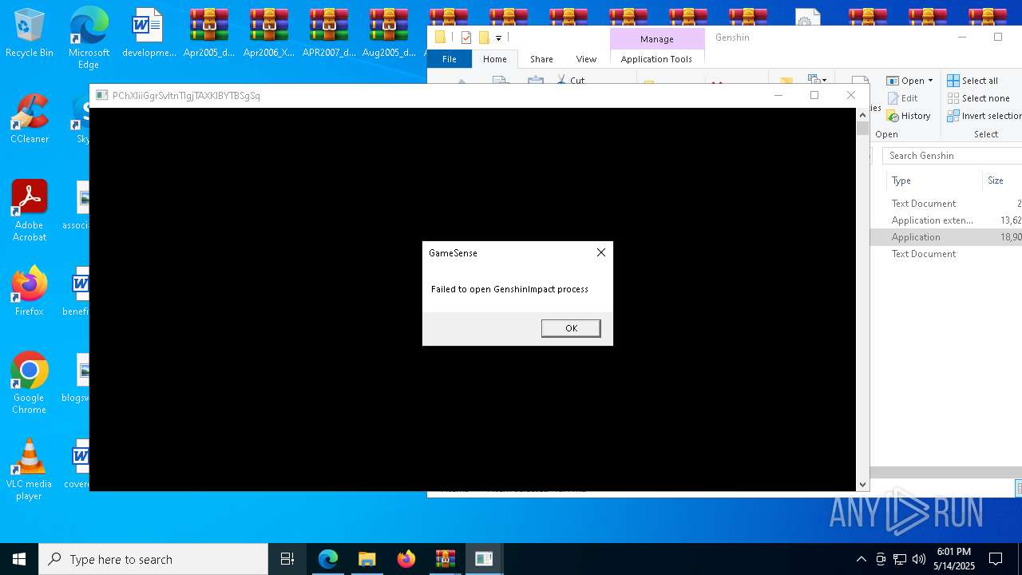Image resolution: width=1022 pixels, height=575 pixels.
Task: Show hidden system tray icons
Action: coord(861,559)
